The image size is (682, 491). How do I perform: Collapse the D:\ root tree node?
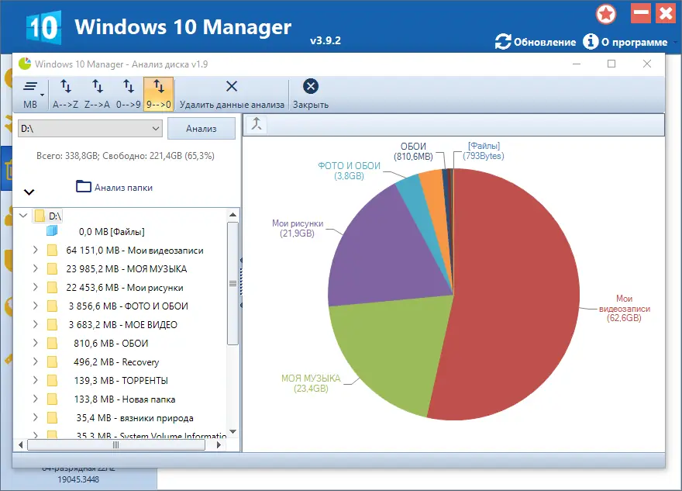point(23,216)
